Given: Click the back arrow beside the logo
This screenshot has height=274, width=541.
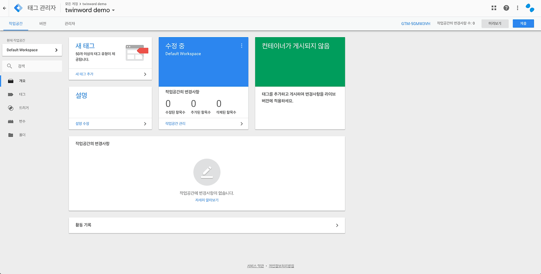Looking at the screenshot, I should [x=5, y=8].
